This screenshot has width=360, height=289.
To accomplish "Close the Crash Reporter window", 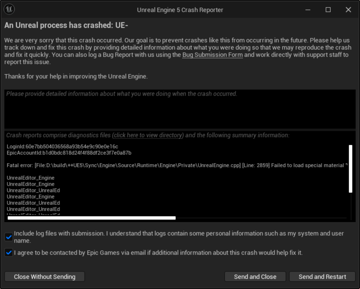I will pyautogui.click(x=348, y=10).
